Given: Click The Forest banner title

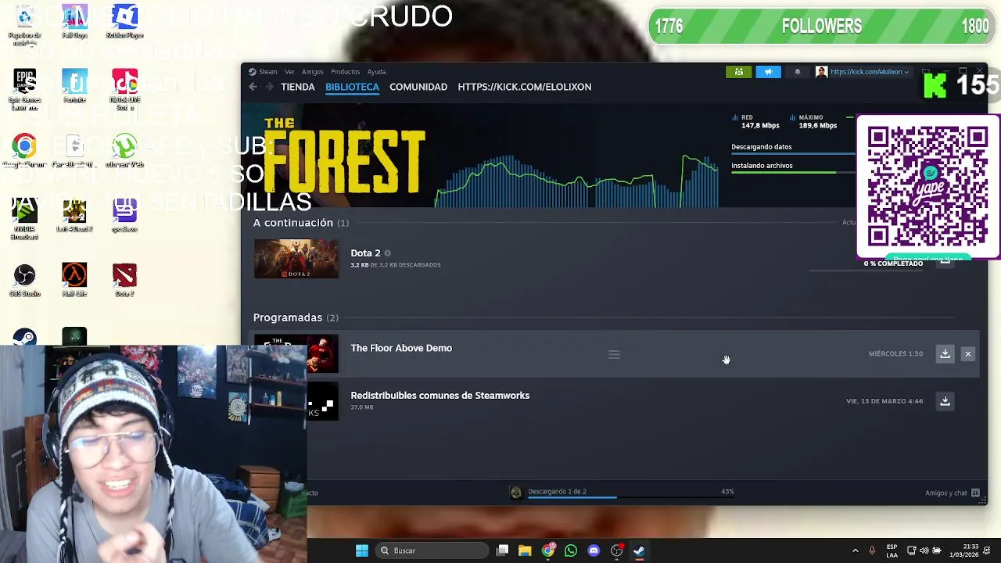Looking at the screenshot, I should (x=345, y=156).
